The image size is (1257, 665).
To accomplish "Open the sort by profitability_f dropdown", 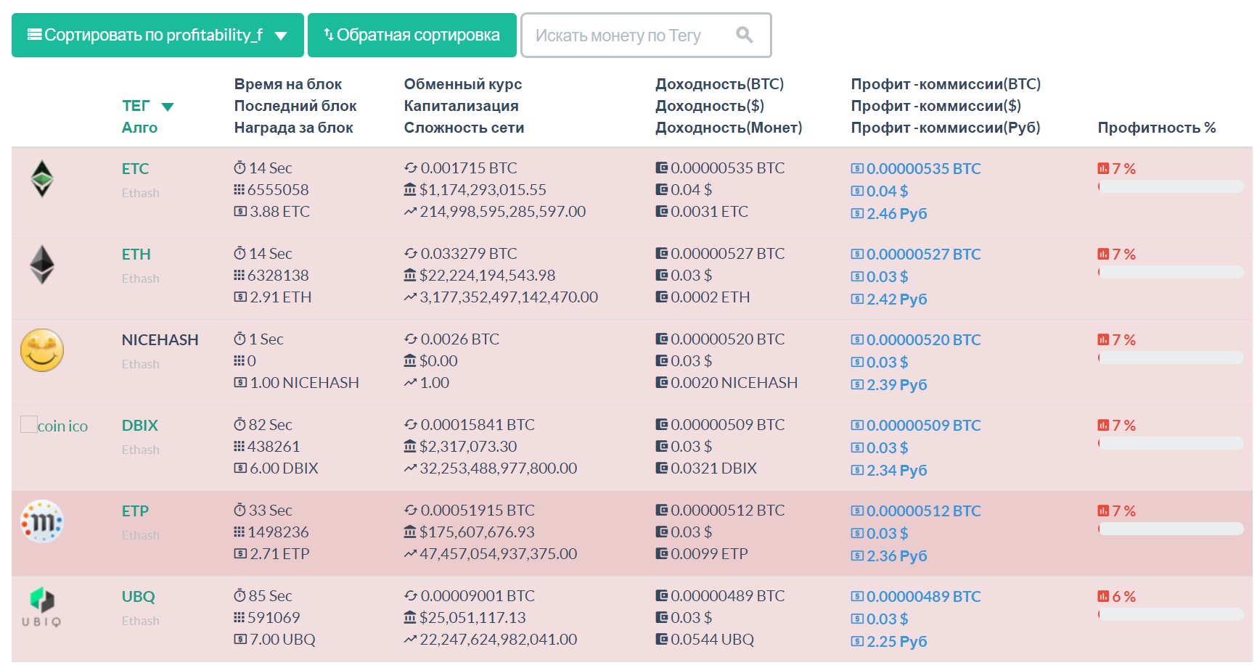I will pyautogui.click(x=157, y=35).
